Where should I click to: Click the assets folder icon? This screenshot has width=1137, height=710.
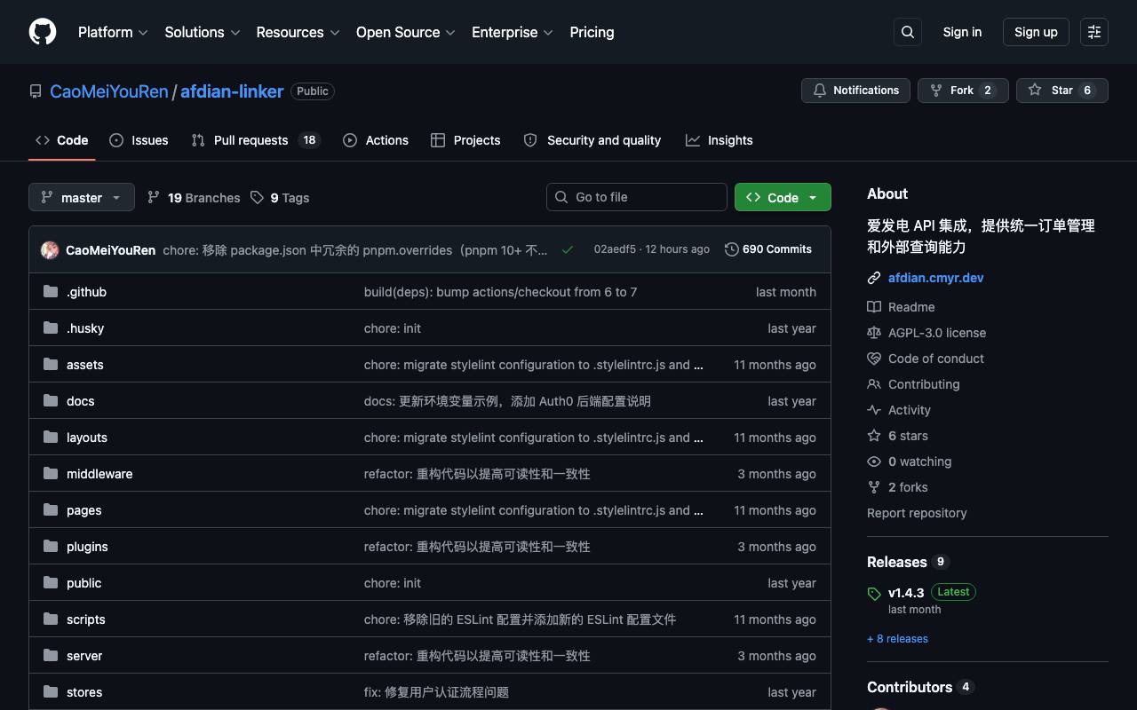[51, 365]
